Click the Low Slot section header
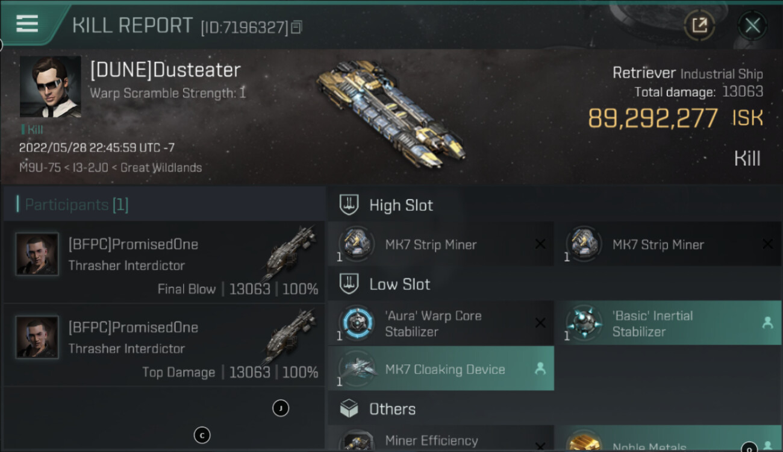This screenshot has width=783, height=452. (x=399, y=284)
